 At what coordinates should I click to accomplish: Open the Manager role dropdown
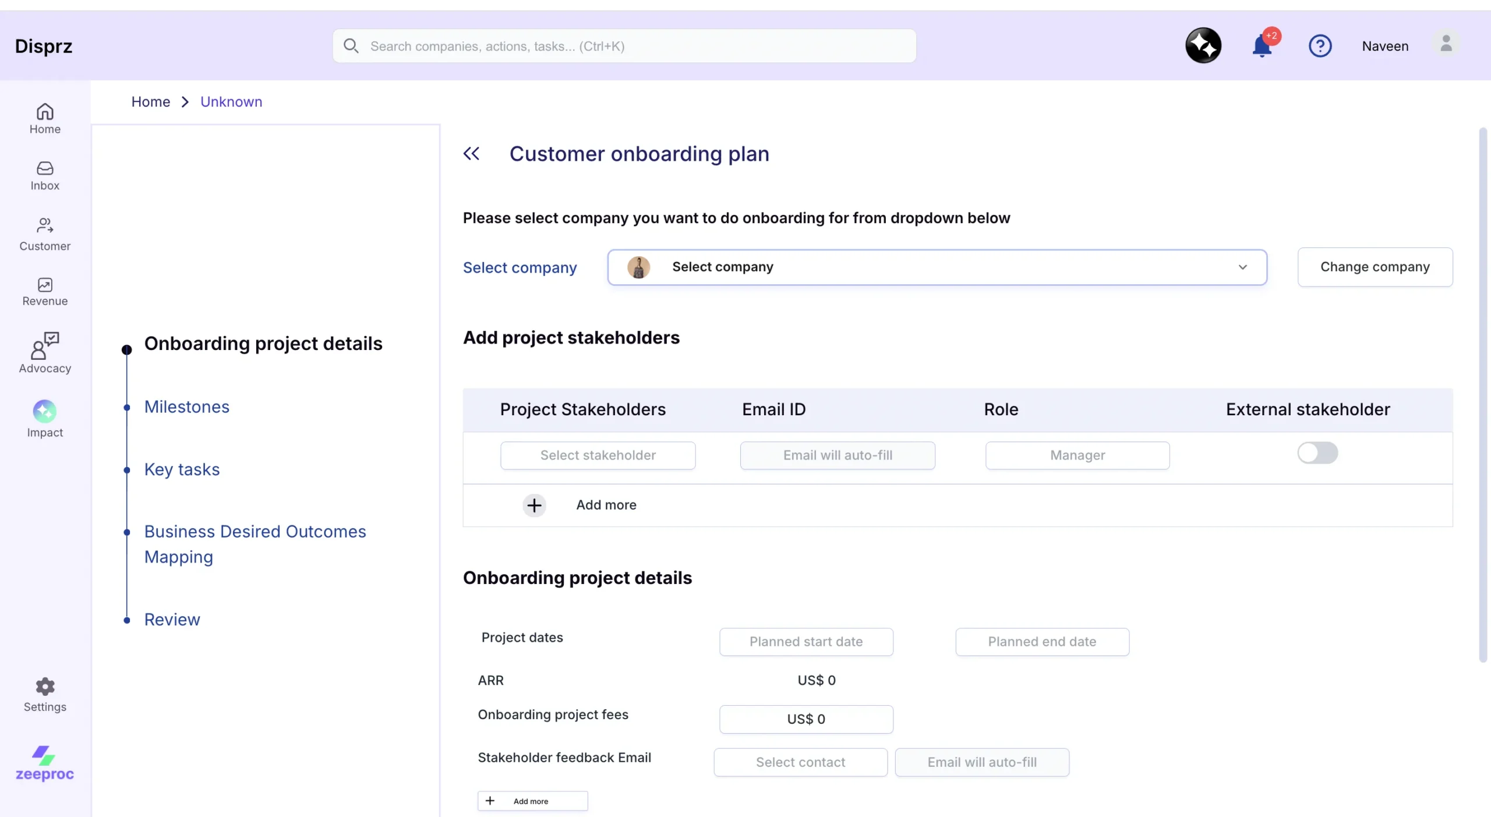point(1077,455)
